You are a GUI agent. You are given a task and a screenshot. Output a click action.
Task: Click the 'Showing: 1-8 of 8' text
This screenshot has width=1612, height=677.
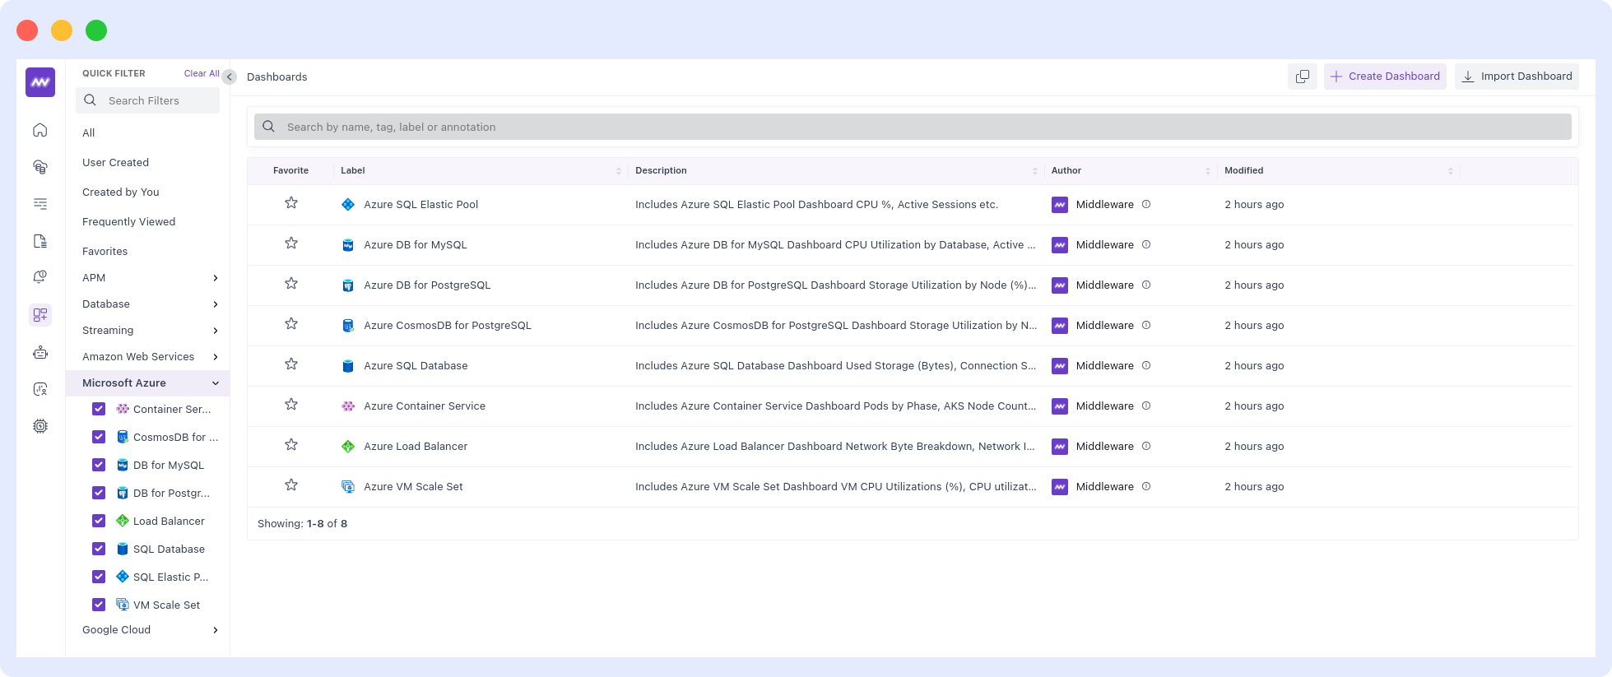(302, 524)
